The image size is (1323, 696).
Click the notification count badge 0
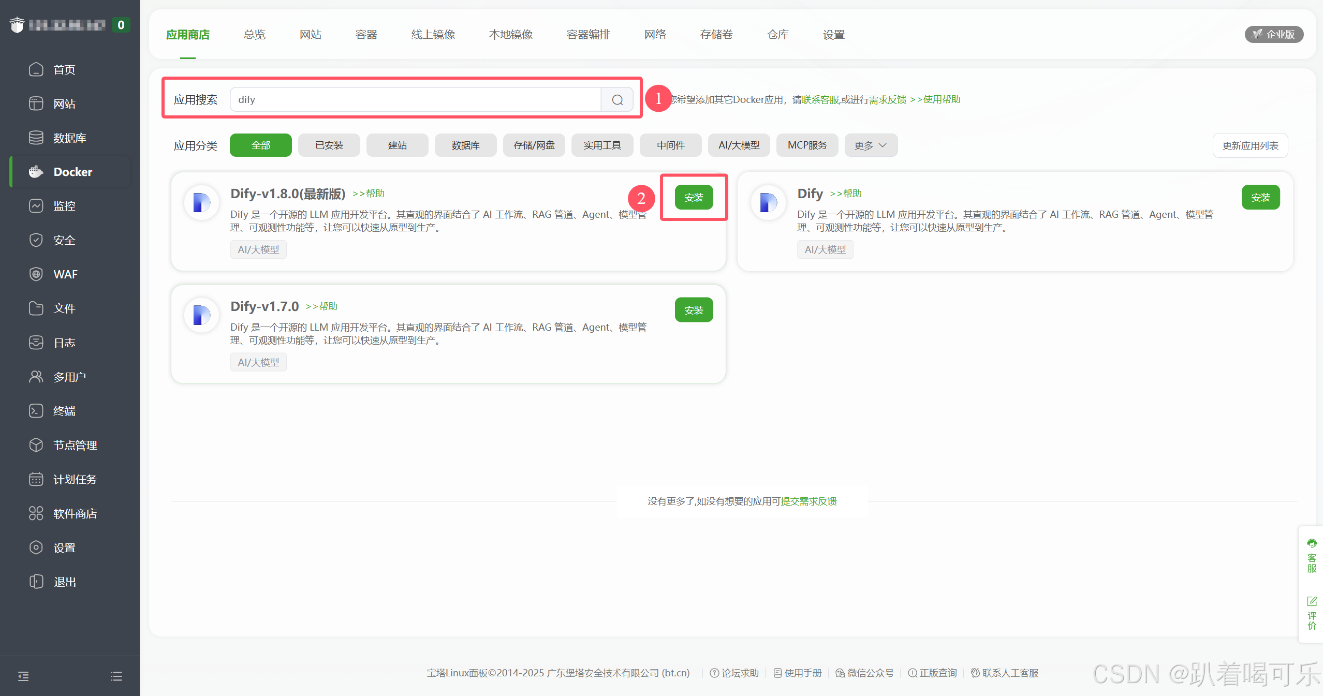tap(121, 25)
